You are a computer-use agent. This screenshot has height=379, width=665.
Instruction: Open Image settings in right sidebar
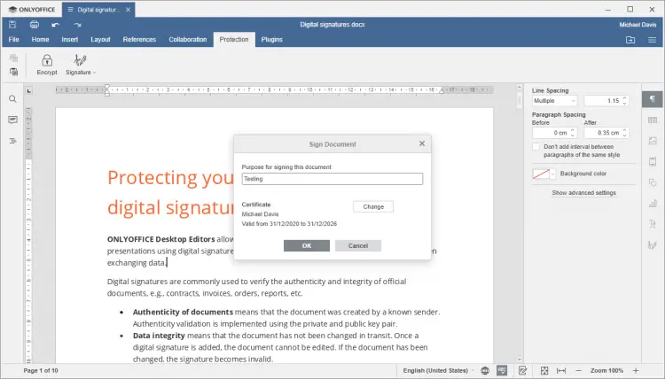[653, 141]
